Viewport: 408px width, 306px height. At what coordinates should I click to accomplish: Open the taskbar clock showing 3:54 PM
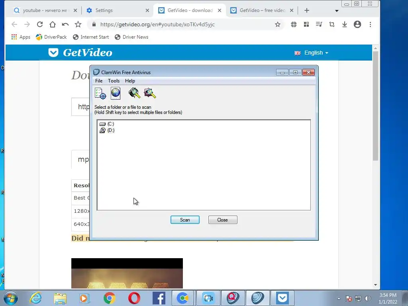click(388, 298)
